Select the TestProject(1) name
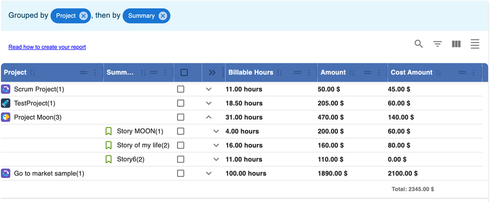Image resolution: width=490 pixels, height=202 pixels. point(35,103)
